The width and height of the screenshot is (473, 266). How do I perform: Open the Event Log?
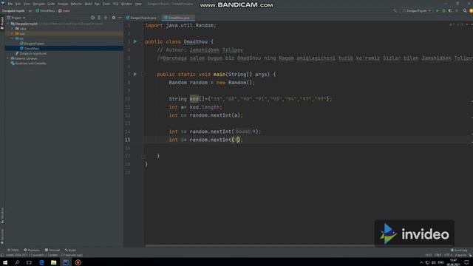tap(459, 250)
